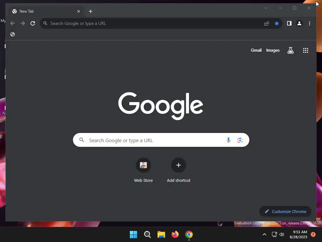Screen dimensions: 322x242
Task: Open the notifications badge
Action: (x=313, y=234)
